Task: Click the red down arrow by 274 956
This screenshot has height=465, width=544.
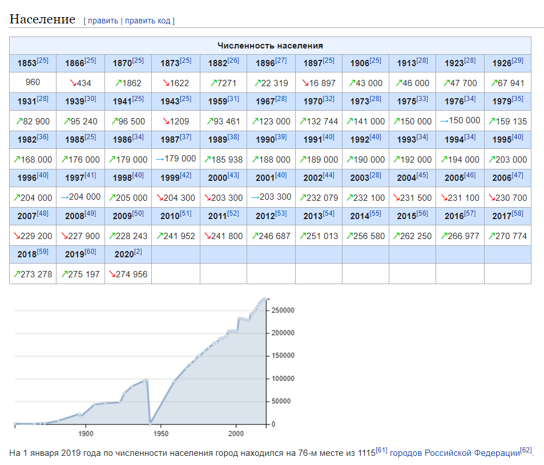Action: click(112, 274)
